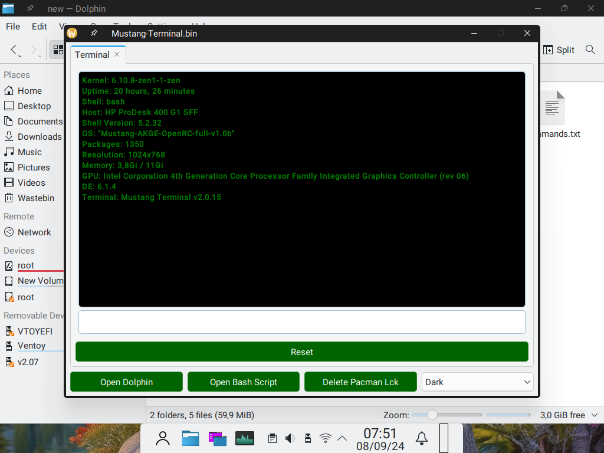Open Downloads in Places panel
The height and width of the screenshot is (453, 604).
[32, 137]
